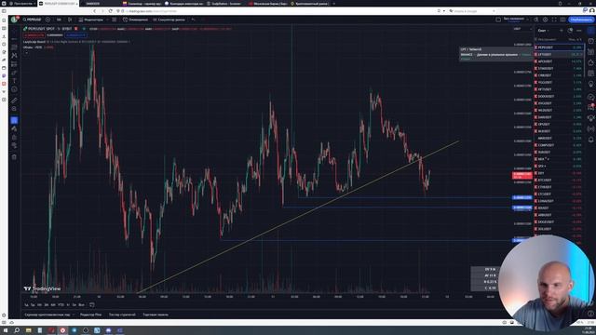596x335 pixels.
Task: Select COMPUSDT row in watchlist
Action: (x=559, y=145)
